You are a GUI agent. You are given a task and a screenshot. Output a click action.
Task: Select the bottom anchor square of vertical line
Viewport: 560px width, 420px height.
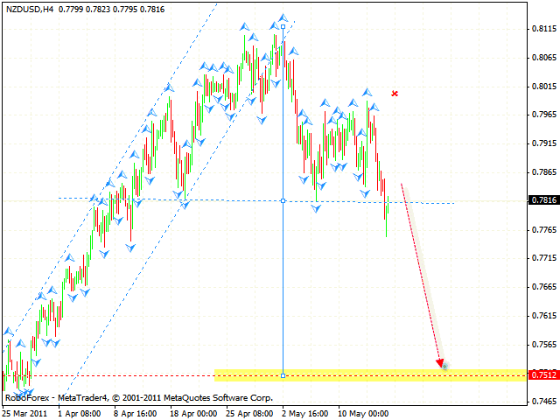coord(283,375)
